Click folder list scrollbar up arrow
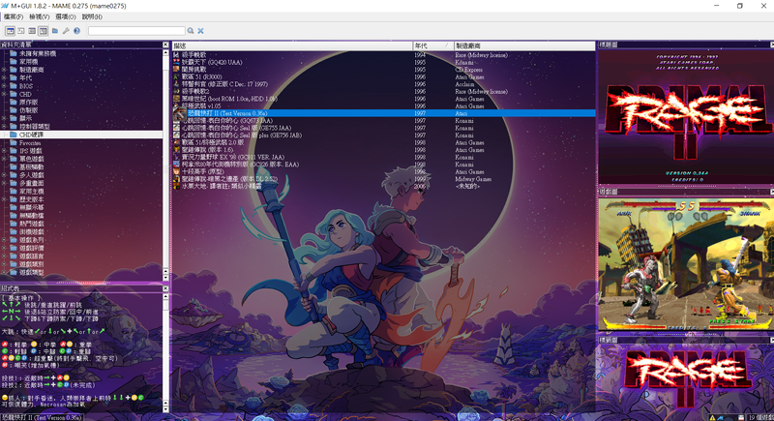Viewport: 774px width, 421px height. point(165,53)
